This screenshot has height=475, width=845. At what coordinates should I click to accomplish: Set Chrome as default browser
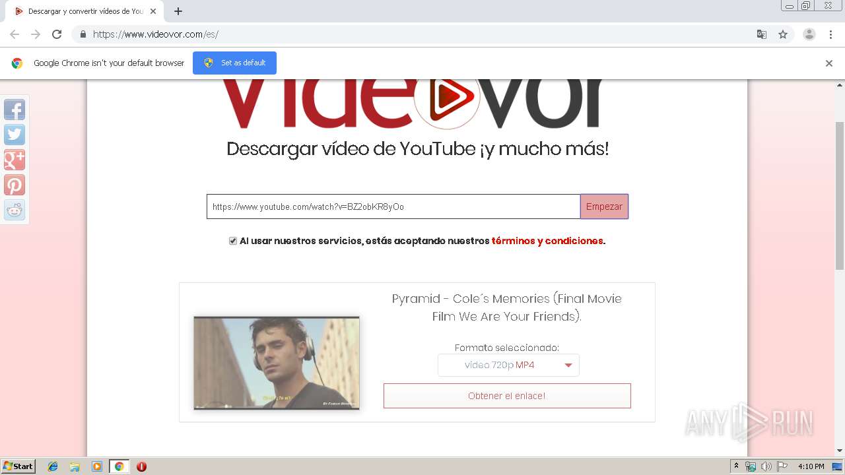tap(234, 63)
